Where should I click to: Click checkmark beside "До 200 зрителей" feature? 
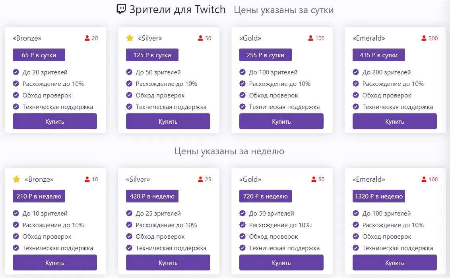click(x=356, y=72)
